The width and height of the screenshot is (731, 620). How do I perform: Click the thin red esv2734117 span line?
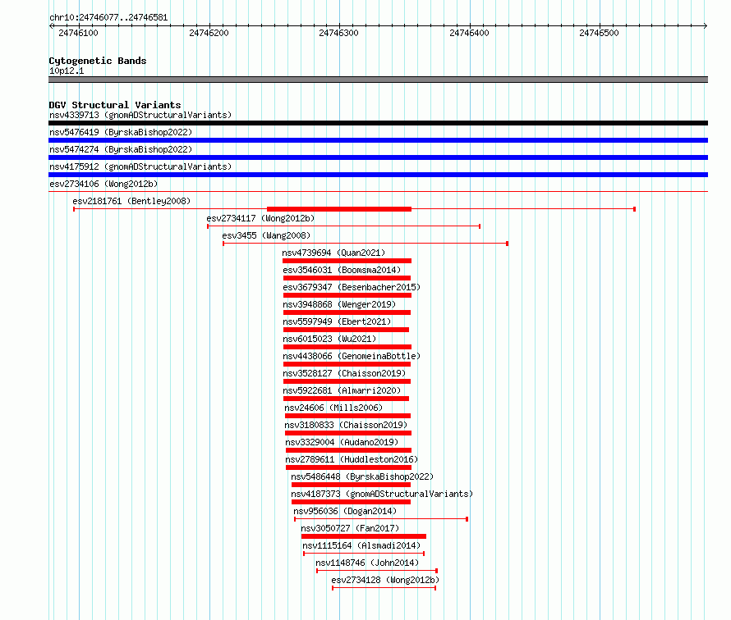click(x=343, y=226)
